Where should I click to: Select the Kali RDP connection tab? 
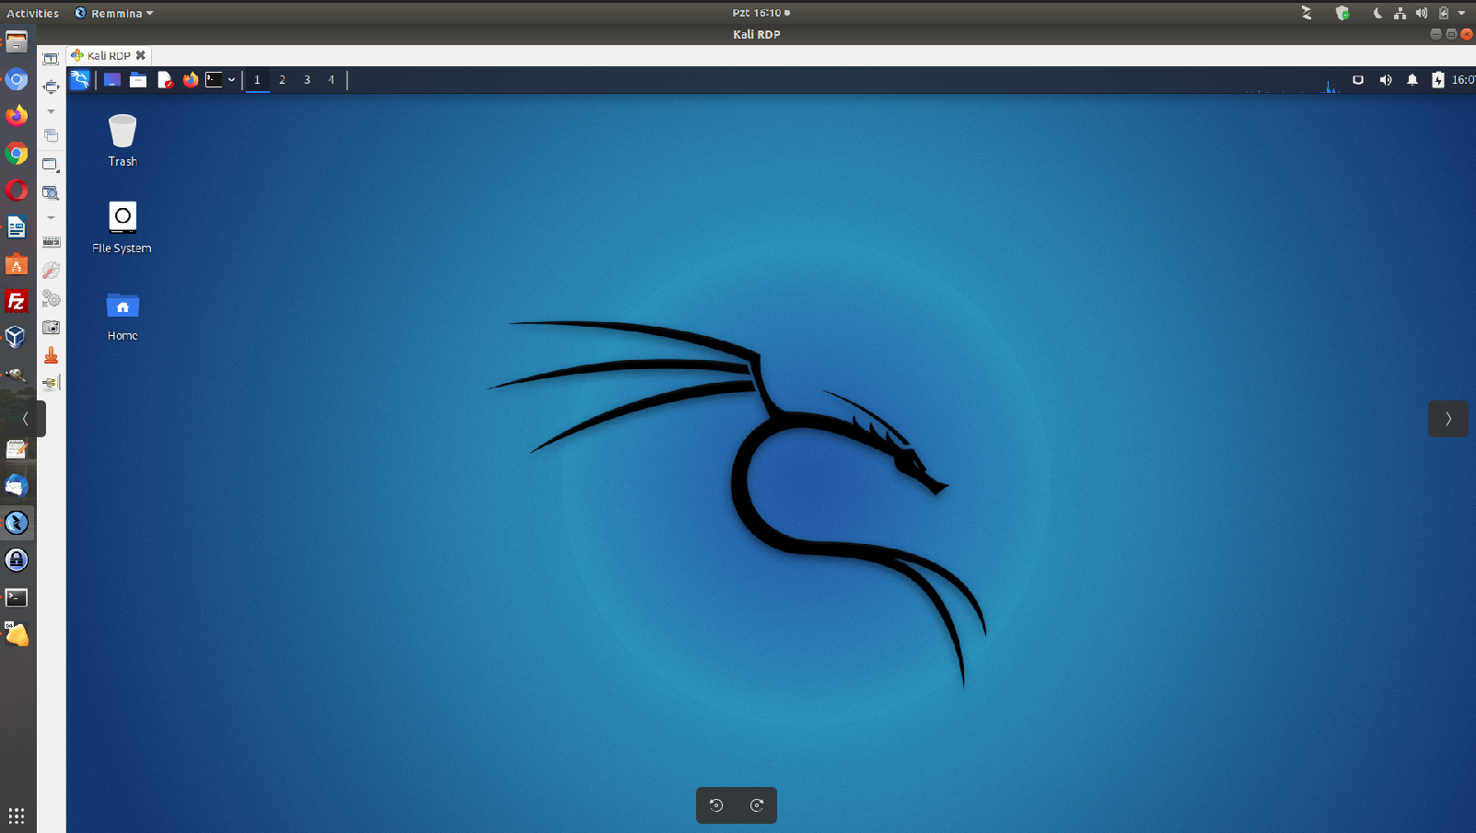tap(108, 55)
